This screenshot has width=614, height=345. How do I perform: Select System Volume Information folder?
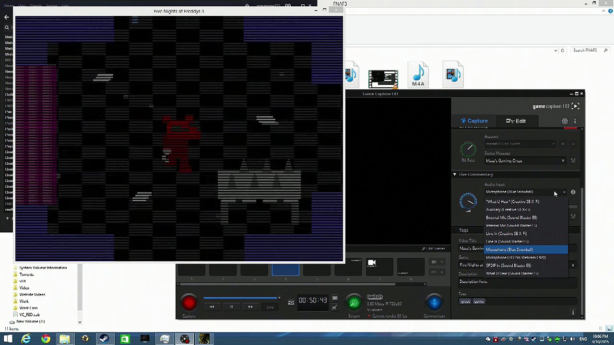pos(42,268)
